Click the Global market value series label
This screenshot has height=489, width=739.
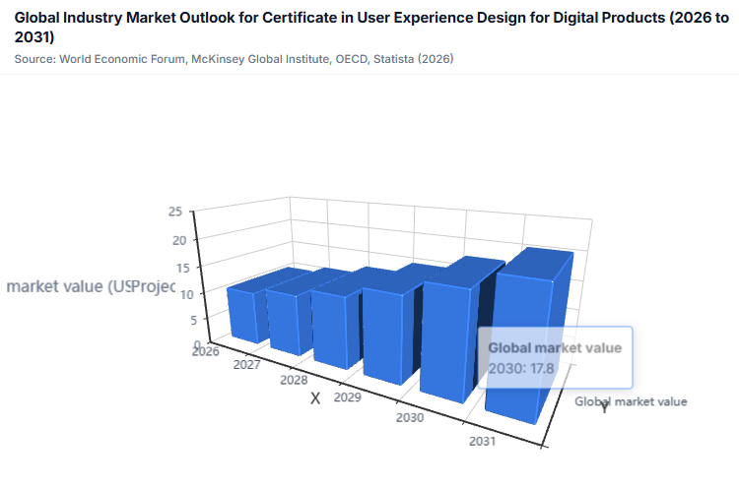pos(631,401)
